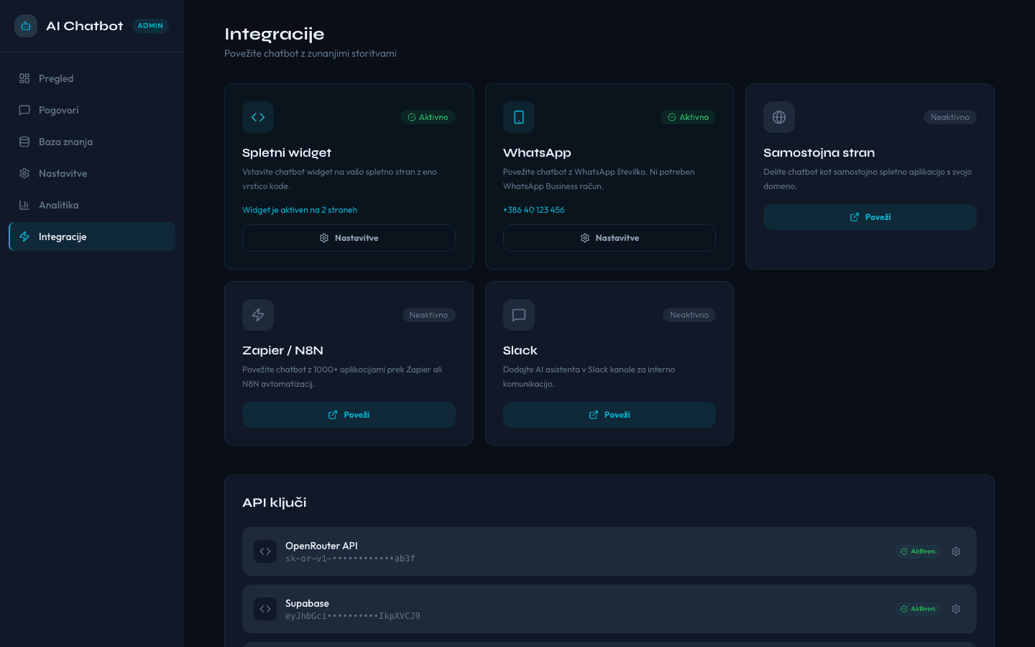1035x647 pixels.
Task: Click Neaktivno badge on Zapier / N8N
Action: pyautogui.click(x=428, y=315)
